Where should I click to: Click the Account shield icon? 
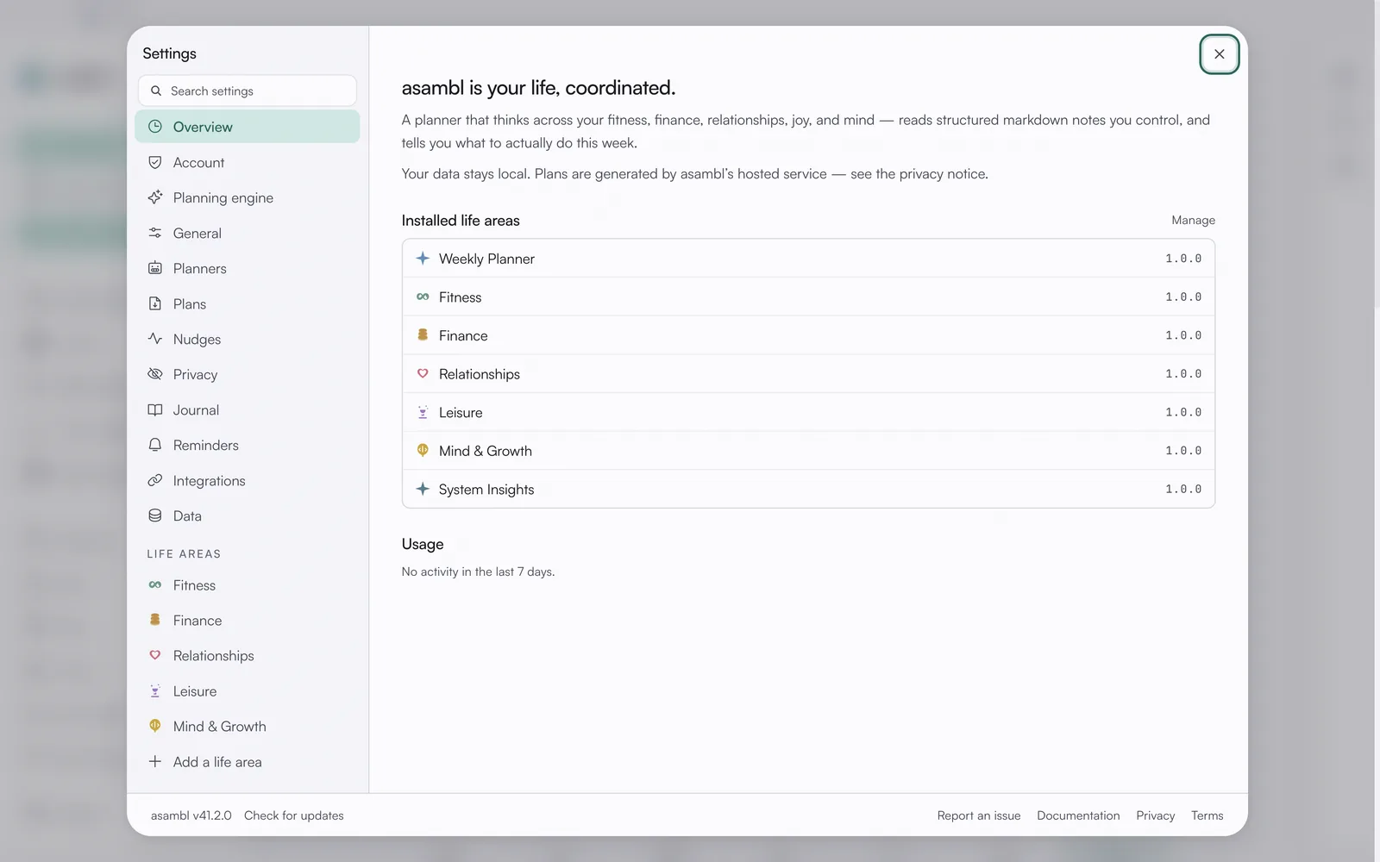[155, 162]
